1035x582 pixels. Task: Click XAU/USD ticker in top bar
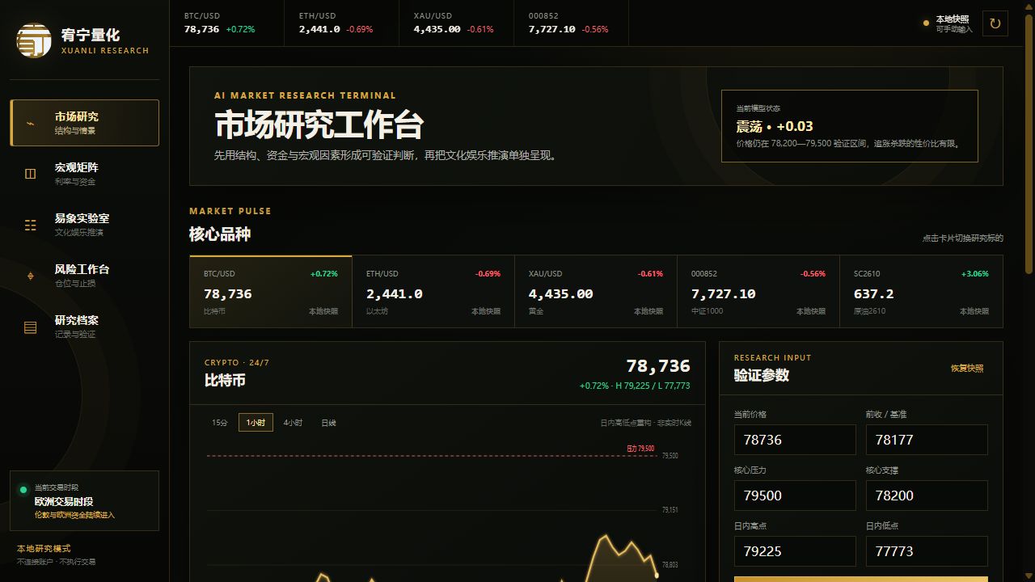pyautogui.click(x=457, y=23)
